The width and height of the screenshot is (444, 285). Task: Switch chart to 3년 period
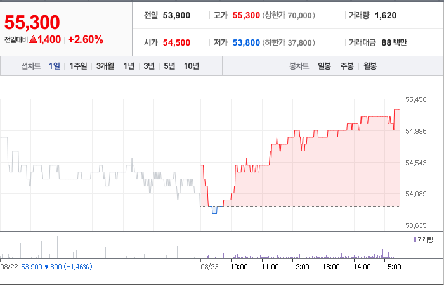149,66
